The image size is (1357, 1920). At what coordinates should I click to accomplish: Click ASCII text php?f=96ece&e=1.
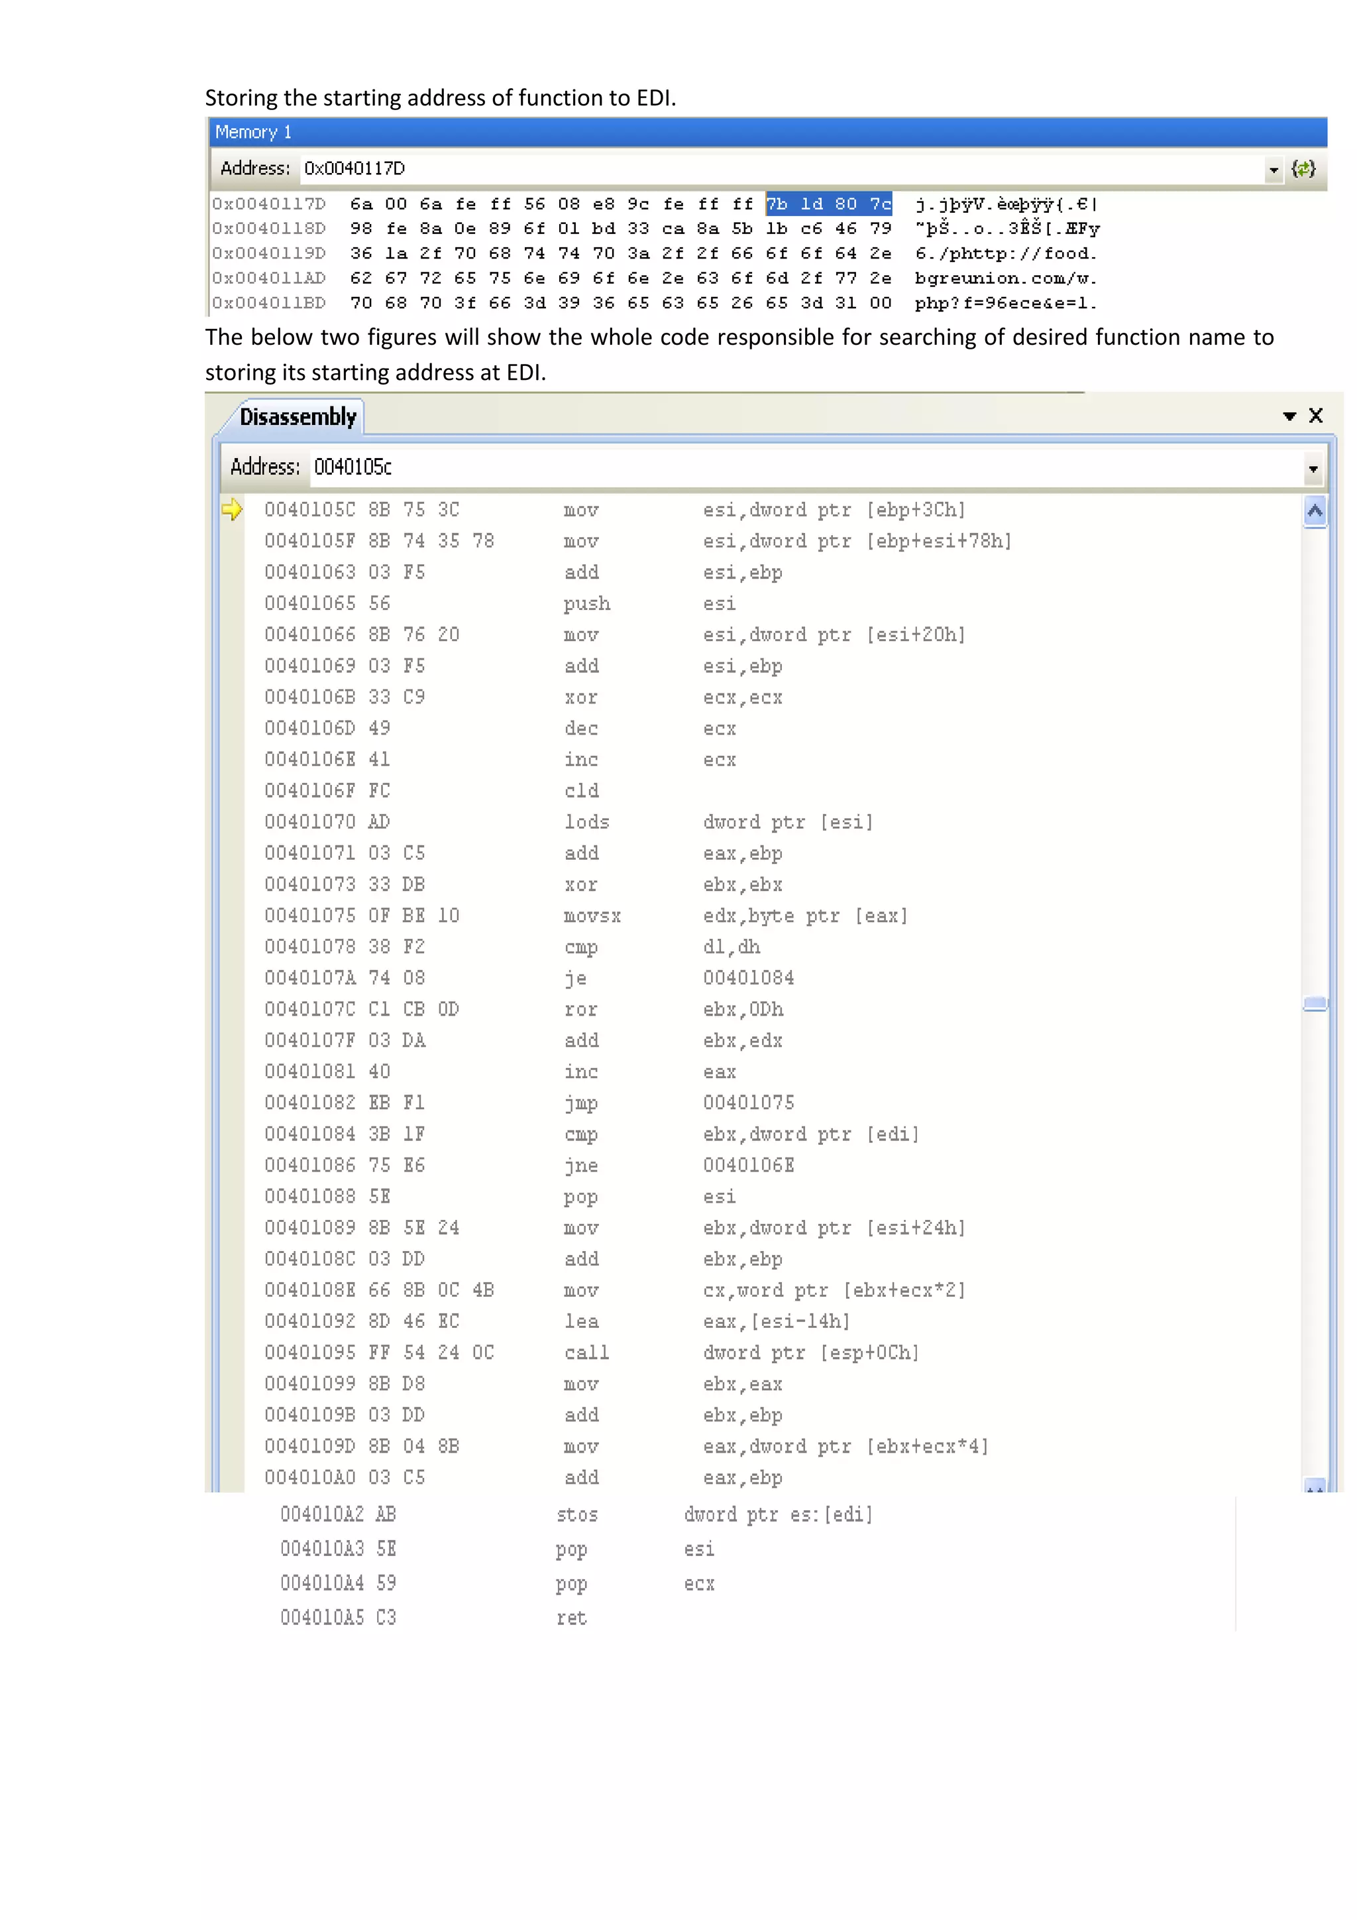point(1005,303)
